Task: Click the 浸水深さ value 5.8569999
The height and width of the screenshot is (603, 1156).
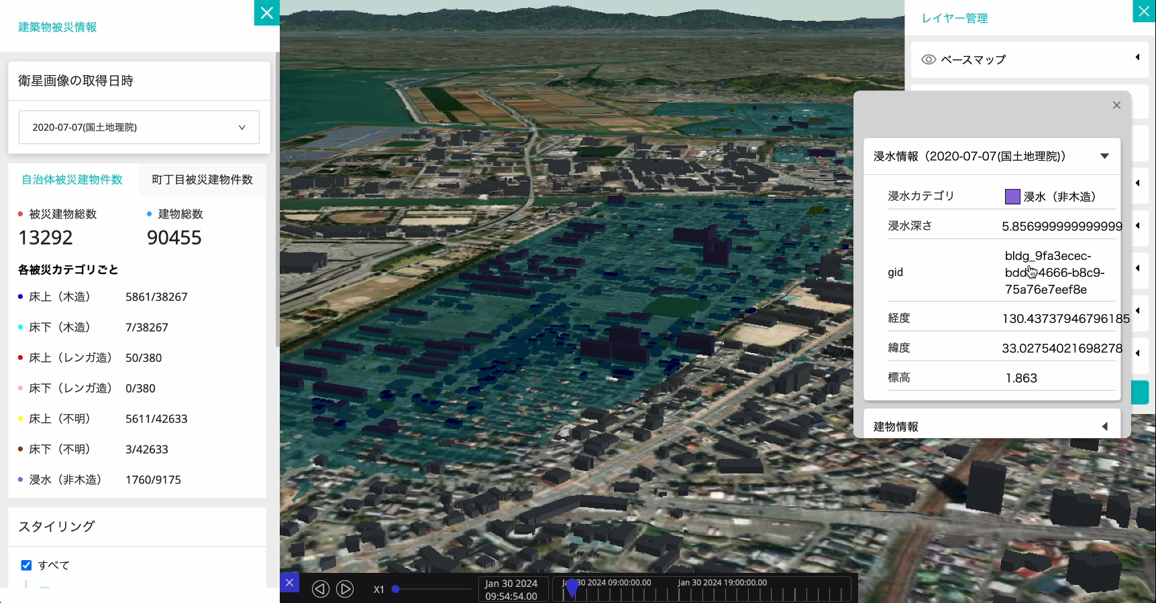Action: 1061,226
